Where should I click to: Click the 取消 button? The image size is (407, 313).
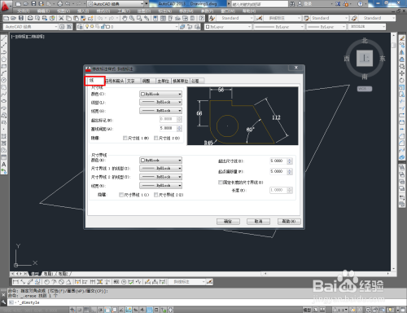258,222
